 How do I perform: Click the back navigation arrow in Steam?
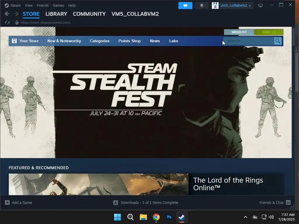[7, 14]
